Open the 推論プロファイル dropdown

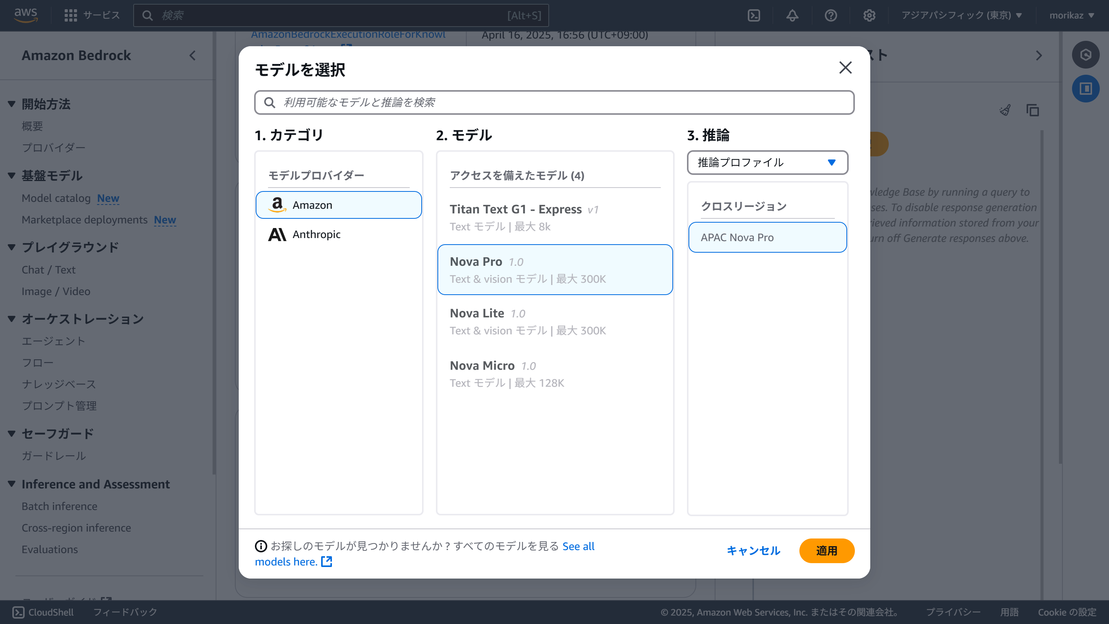(767, 162)
